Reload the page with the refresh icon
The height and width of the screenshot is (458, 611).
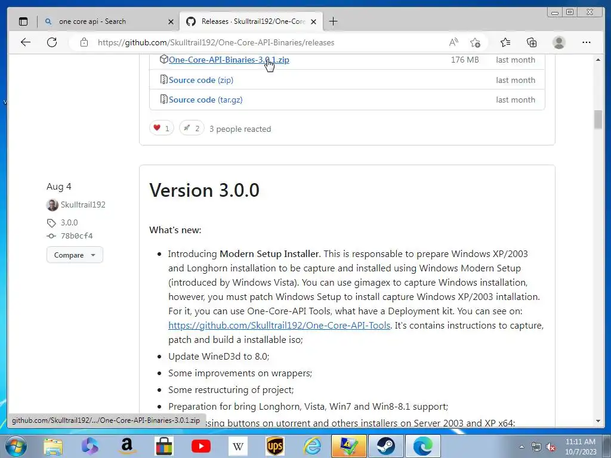tap(52, 42)
